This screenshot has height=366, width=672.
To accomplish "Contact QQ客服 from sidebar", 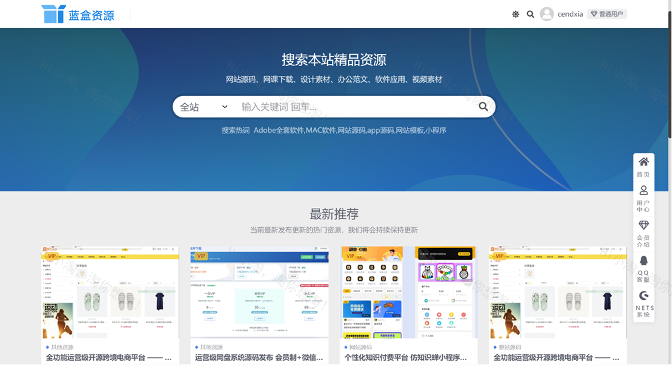I will 643,269.
